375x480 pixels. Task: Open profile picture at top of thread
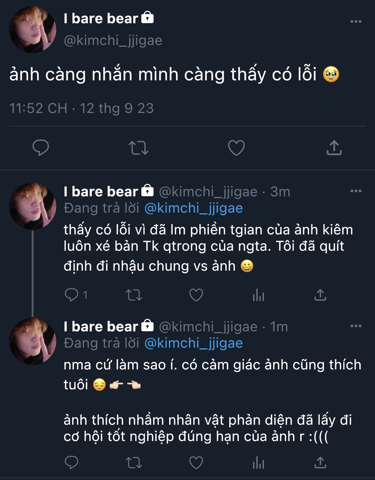coord(33,29)
